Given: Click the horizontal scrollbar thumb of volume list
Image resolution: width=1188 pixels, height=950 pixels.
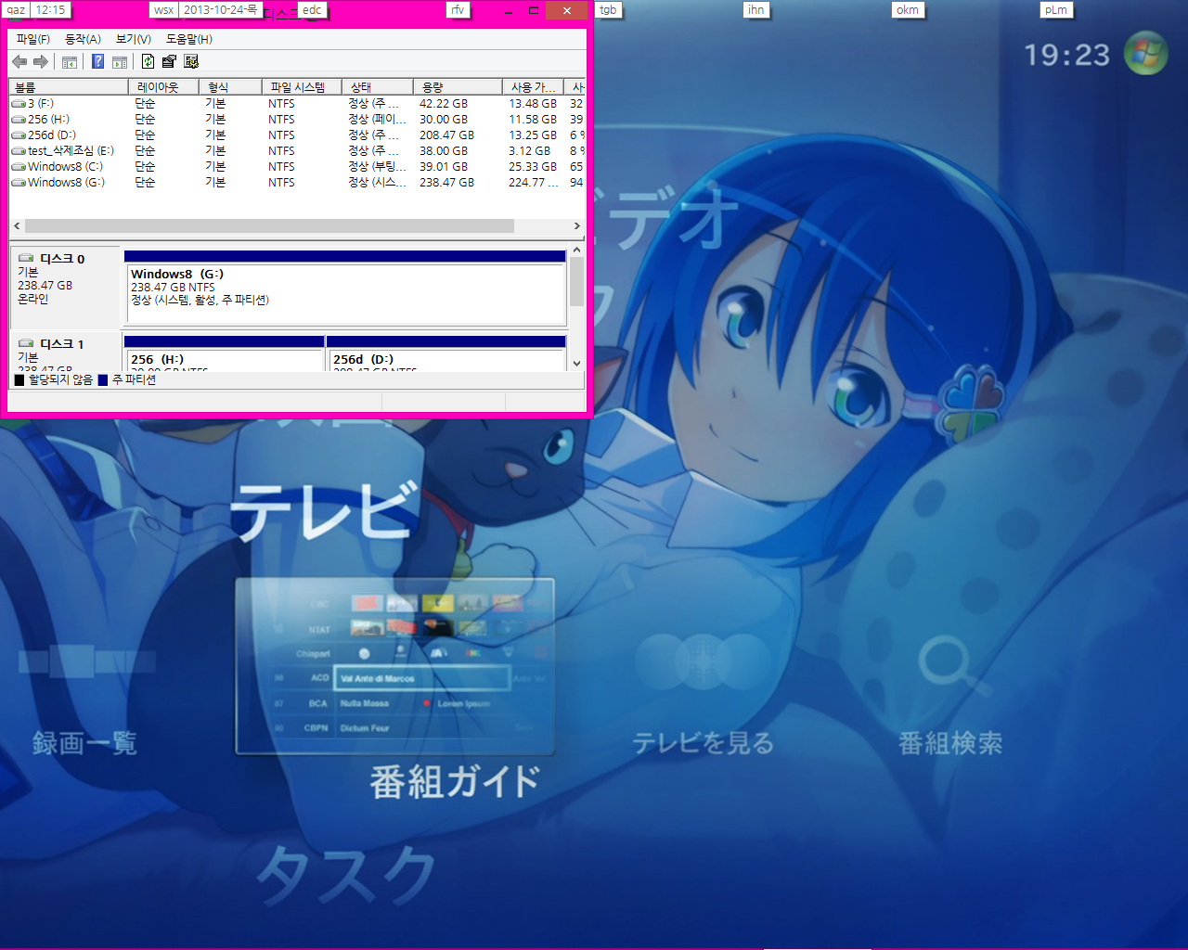Looking at the screenshot, I should tap(269, 226).
